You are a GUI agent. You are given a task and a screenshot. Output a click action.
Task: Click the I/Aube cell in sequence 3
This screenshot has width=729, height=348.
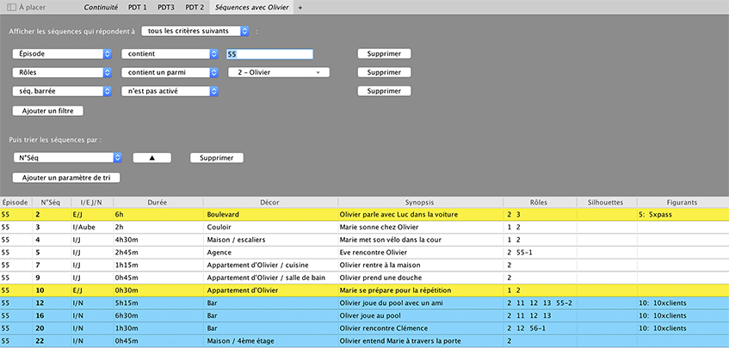click(x=91, y=228)
